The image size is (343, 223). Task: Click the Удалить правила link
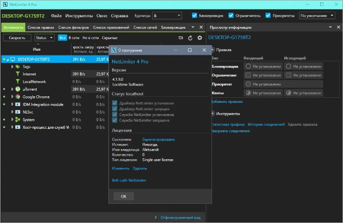pyautogui.click(x=302, y=124)
